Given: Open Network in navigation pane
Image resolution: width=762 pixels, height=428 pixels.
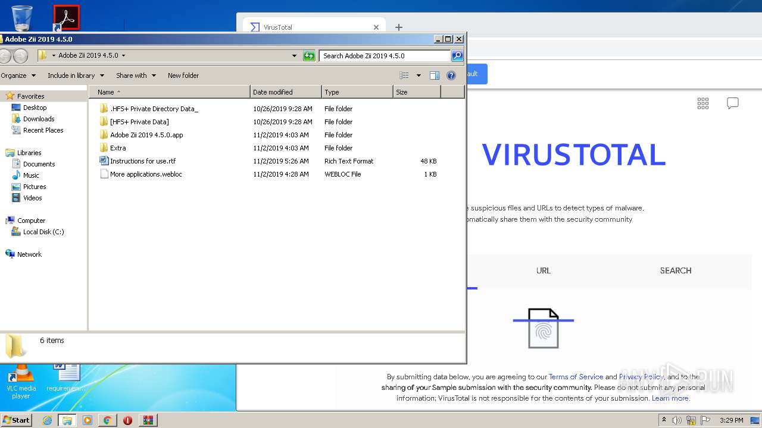Looking at the screenshot, I should (x=29, y=254).
